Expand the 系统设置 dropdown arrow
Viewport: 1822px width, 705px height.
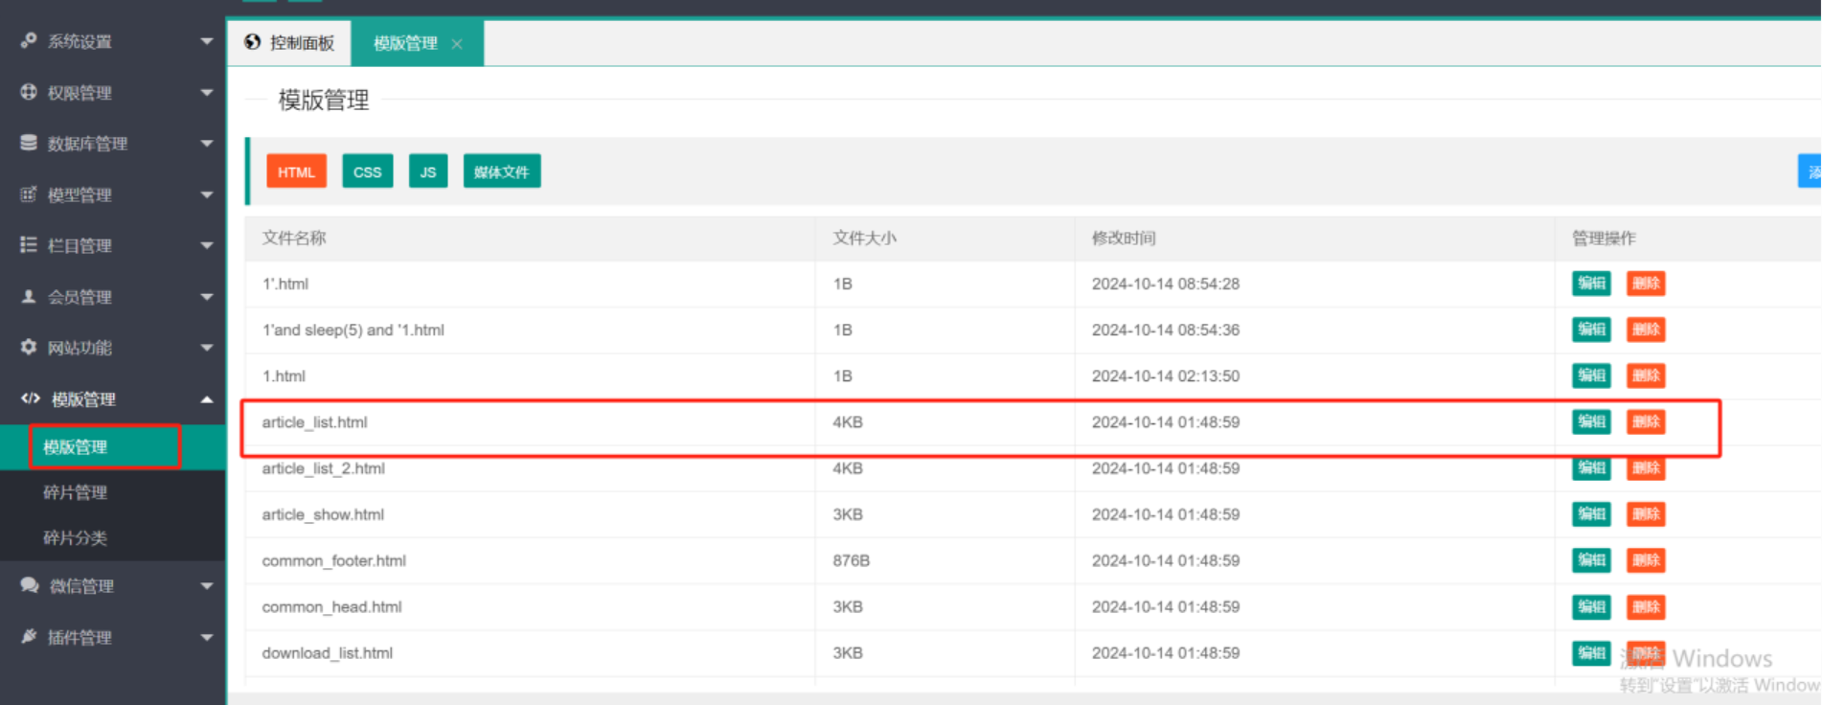pos(207,41)
